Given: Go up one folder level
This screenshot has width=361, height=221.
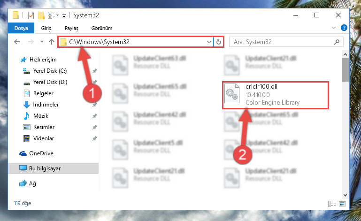Looking at the screenshot, I should pyautogui.click(x=52, y=42).
